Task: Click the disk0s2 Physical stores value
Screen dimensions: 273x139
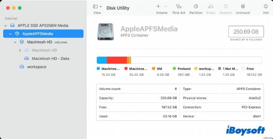Action: pyautogui.click(x=255, y=98)
